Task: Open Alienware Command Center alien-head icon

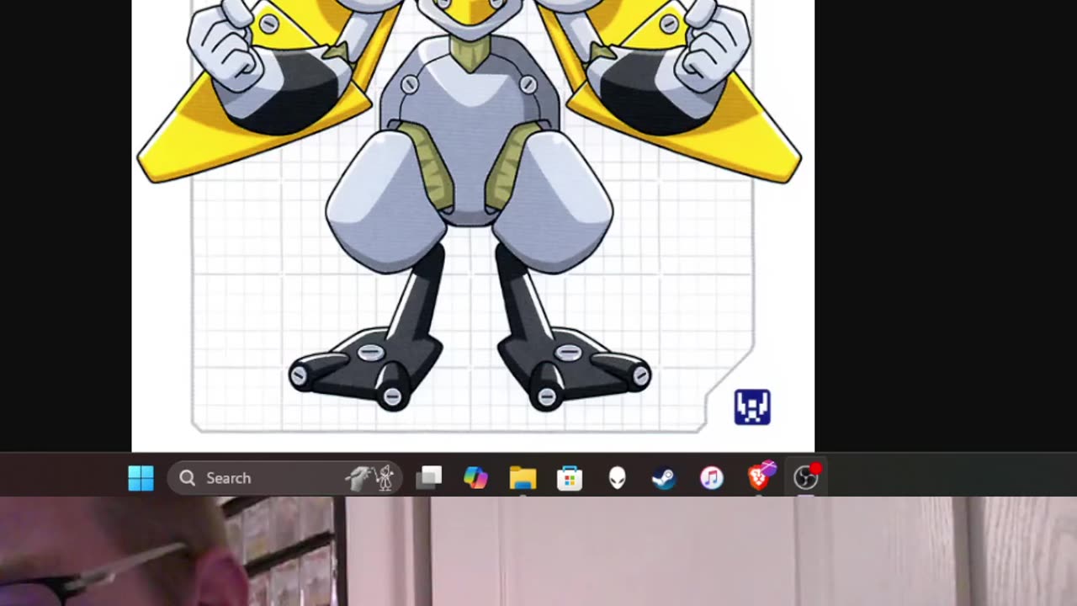Action: 617,478
